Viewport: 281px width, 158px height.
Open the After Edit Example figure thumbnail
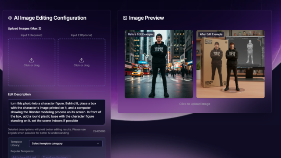coord(231,64)
